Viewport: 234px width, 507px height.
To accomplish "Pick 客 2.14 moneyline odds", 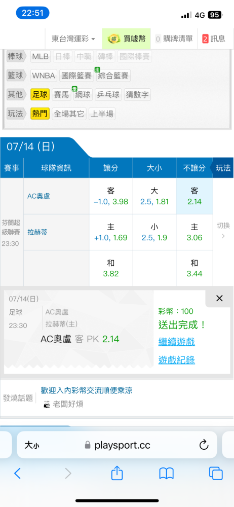I will point(194,196).
